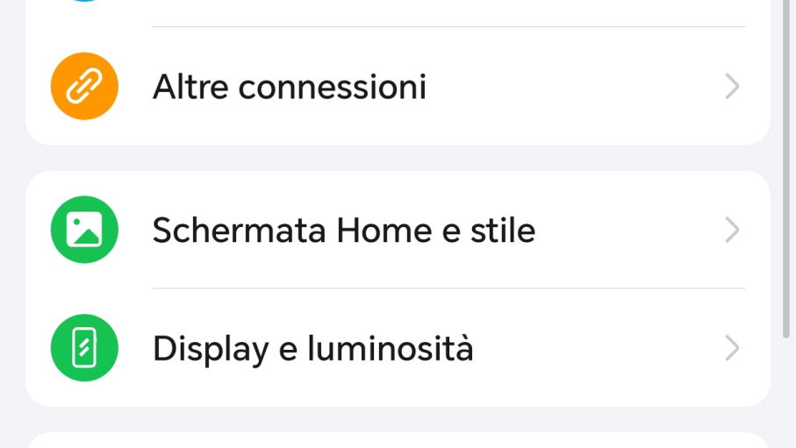Click the vertical scrollbar thumb
The height and width of the screenshot is (448, 796).
pos(786,167)
